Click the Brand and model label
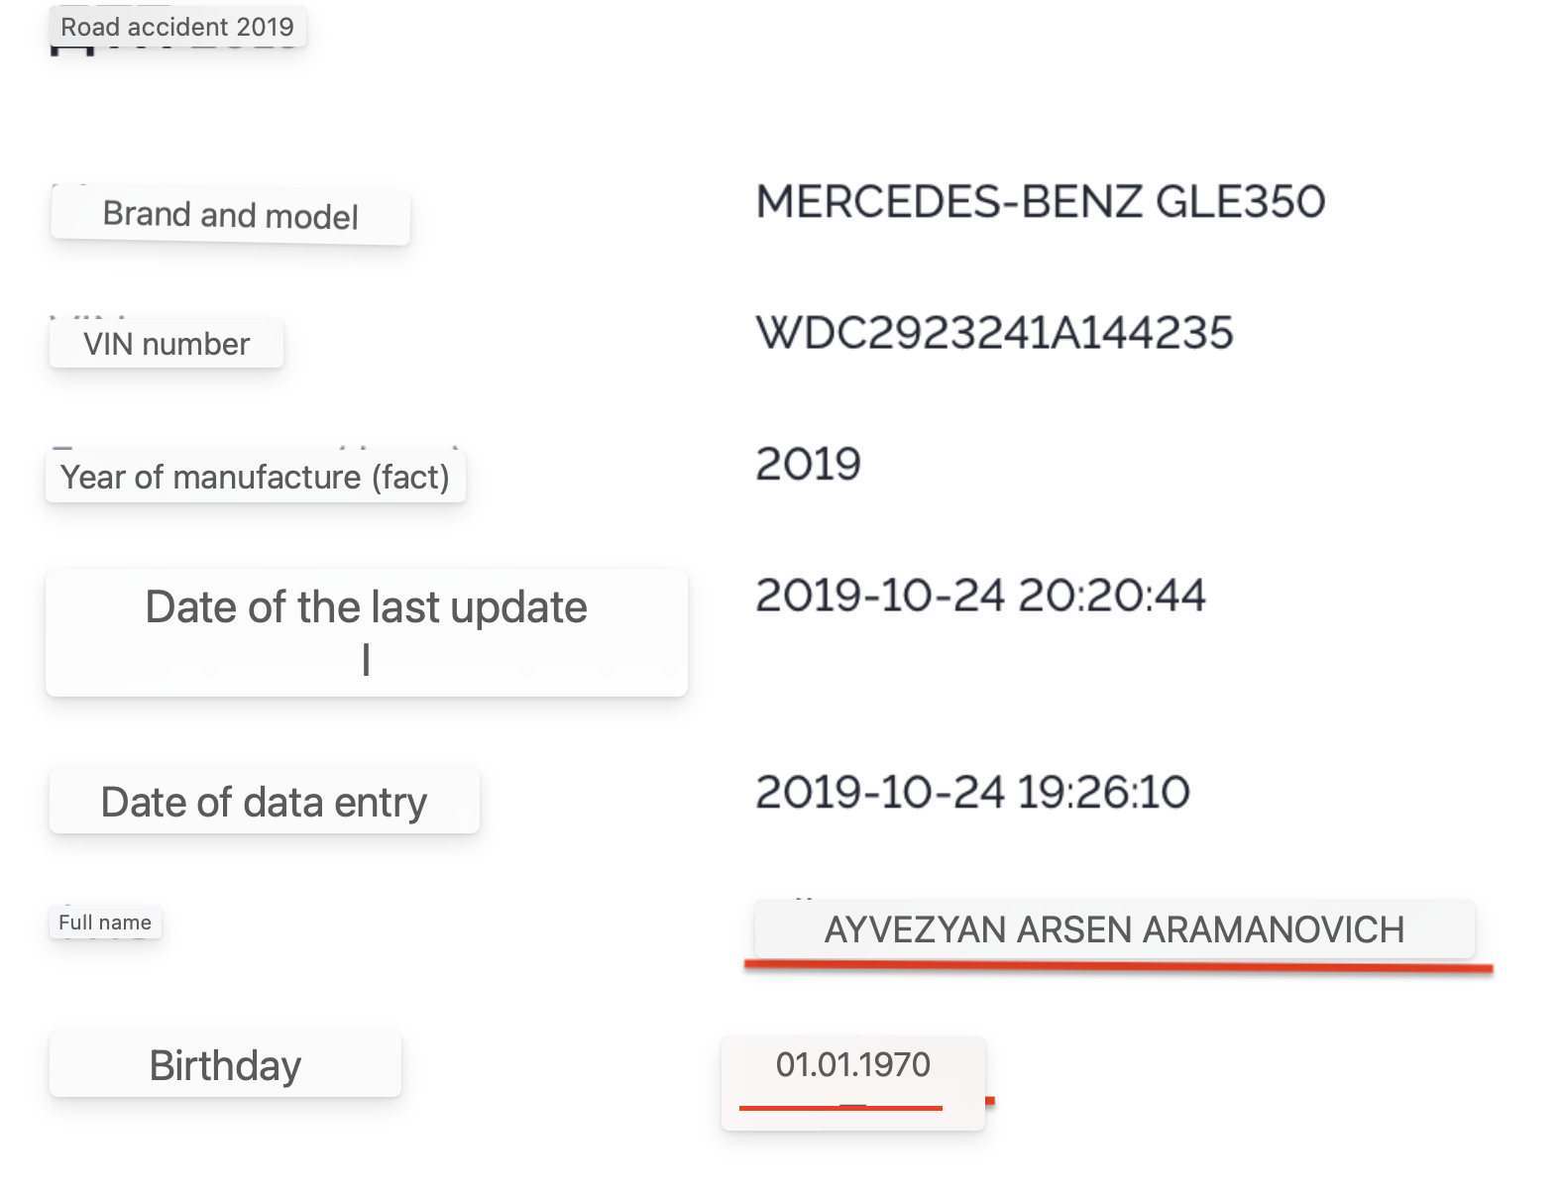This screenshot has height=1199, width=1562. [230, 215]
